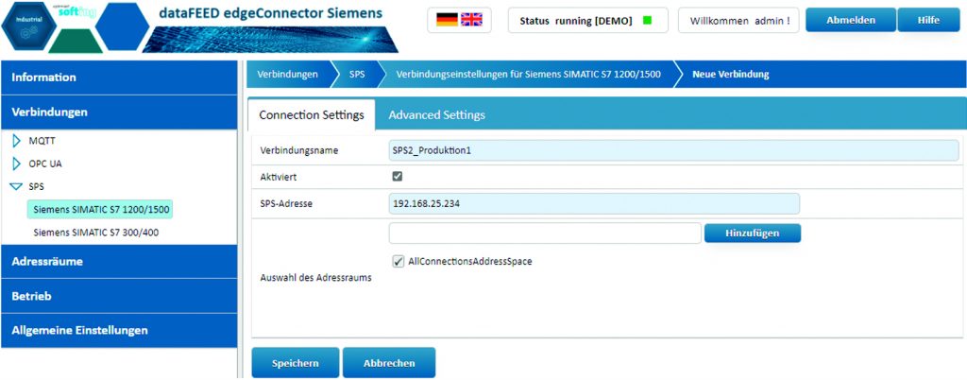
Task: Switch language to English UK flag
Action: pyautogui.click(x=471, y=20)
